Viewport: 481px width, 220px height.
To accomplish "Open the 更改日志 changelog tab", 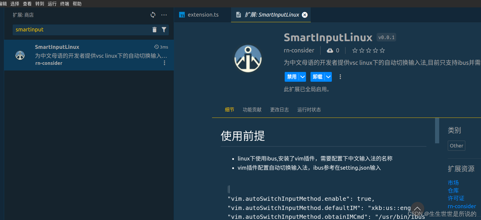I will (x=279, y=110).
